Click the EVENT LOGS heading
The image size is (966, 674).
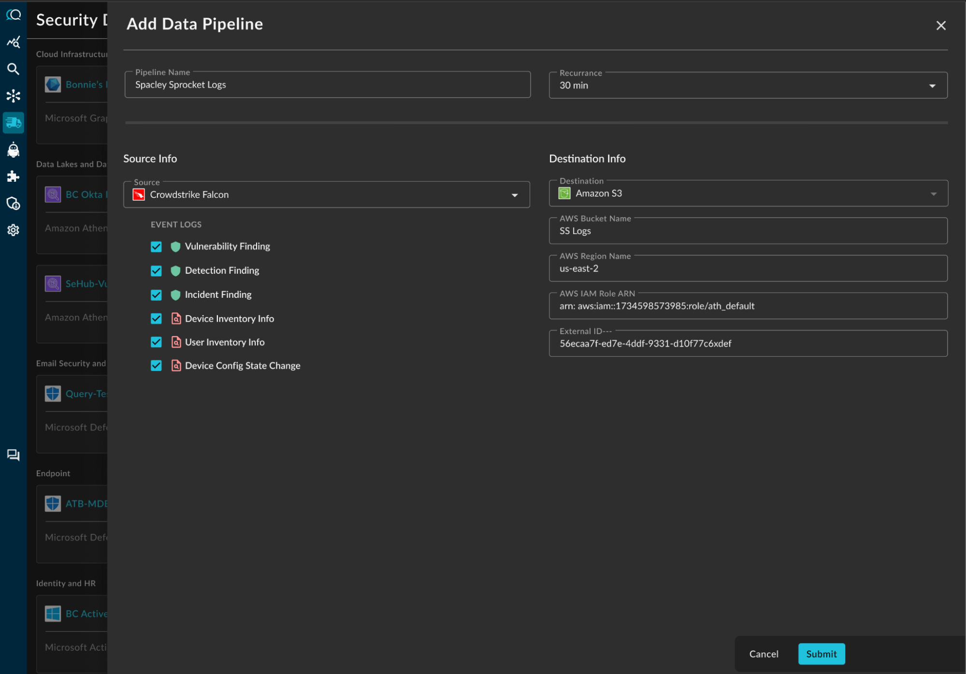point(176,225)
